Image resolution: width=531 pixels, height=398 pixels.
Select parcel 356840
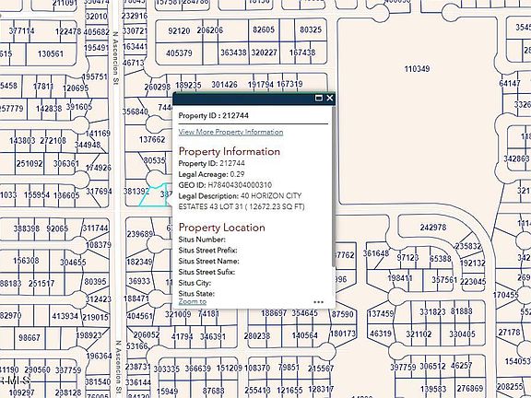(x=135, y=111)
